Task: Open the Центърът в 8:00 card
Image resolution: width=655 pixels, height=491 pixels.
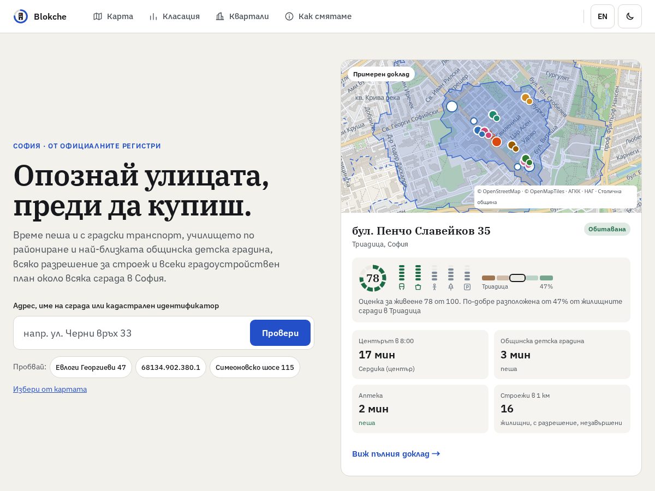Action: coord(420,355)
